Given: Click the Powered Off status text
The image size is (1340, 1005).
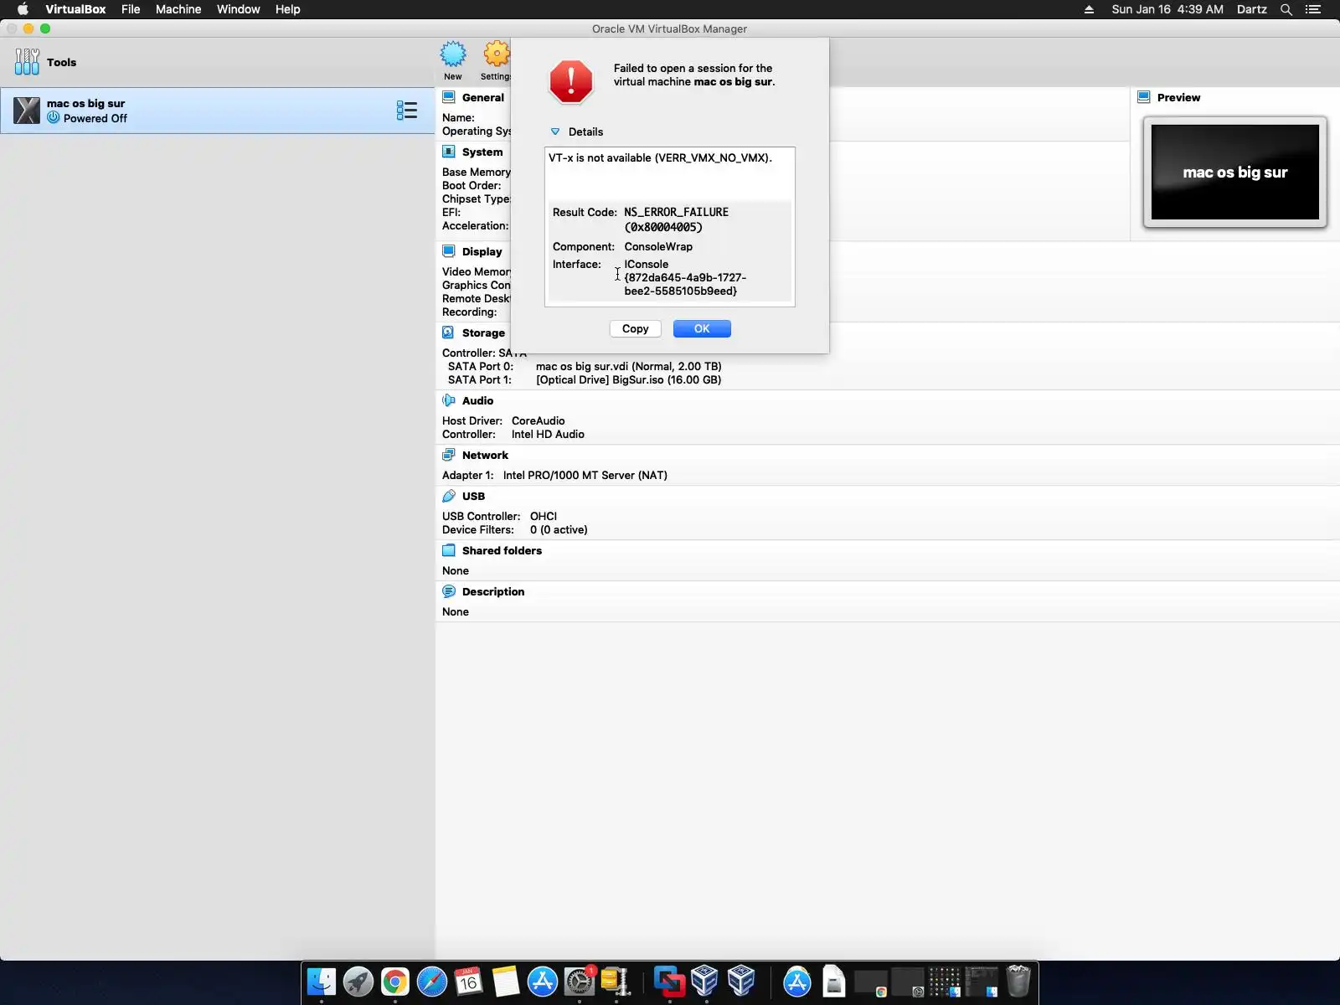Looking at the screenshot, I should pos(95,118).
